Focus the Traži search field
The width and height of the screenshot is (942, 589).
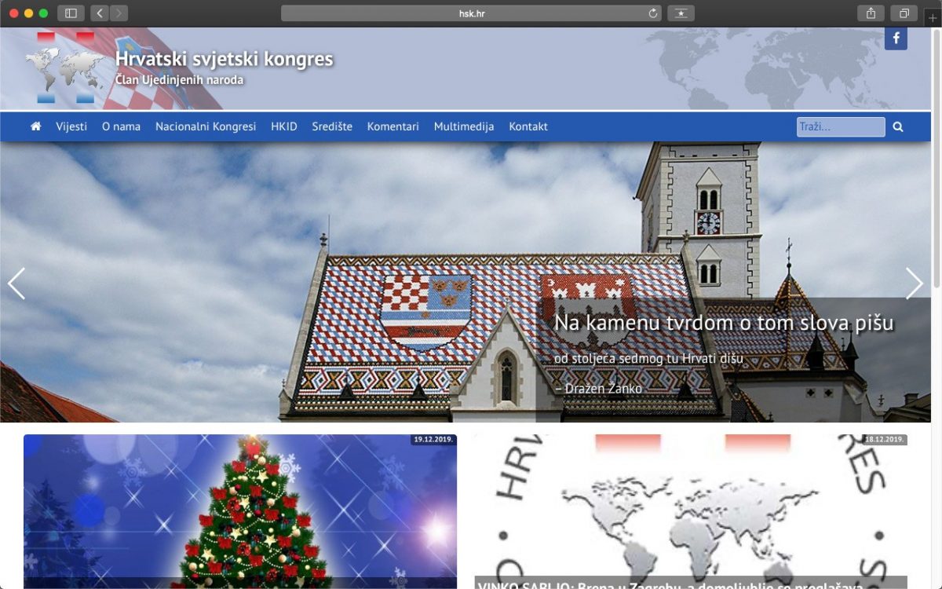click(840, 126)
